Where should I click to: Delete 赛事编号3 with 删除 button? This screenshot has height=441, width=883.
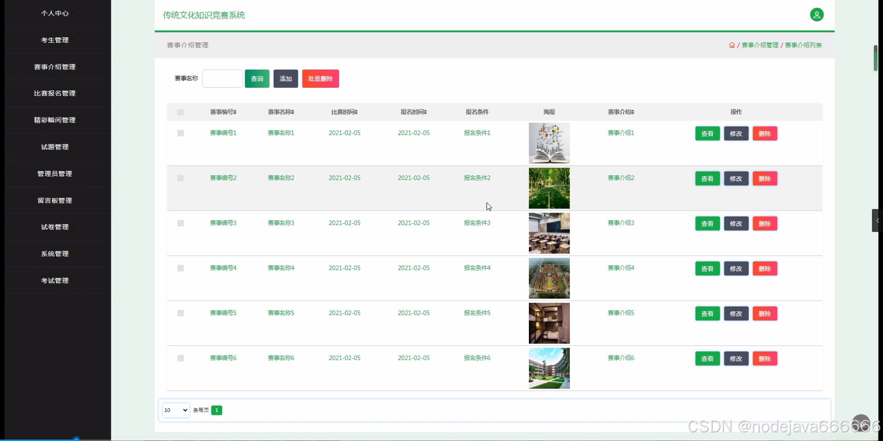click(x=765, y=224)
